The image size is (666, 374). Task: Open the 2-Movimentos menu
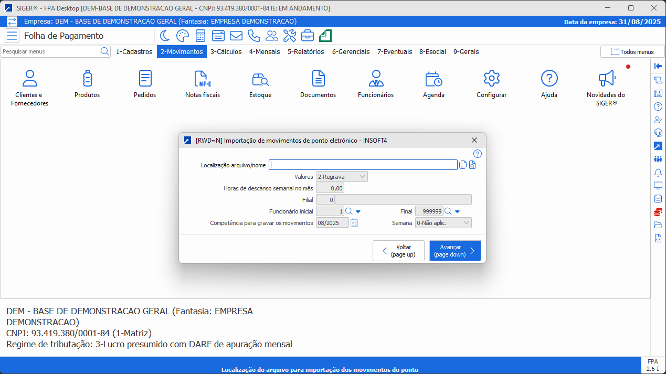click(182, 52)
